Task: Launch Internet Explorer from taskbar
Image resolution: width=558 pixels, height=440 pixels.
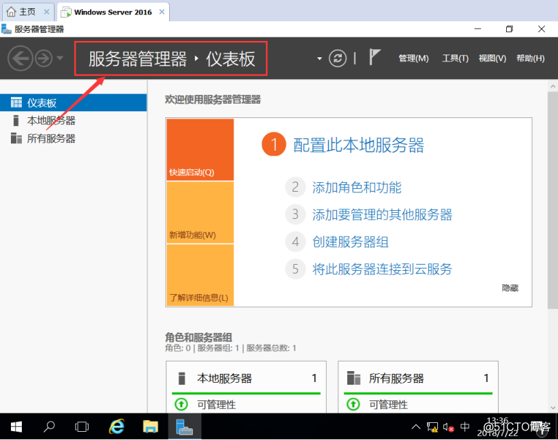Action: pyautogui.click(x=117, y=426)
